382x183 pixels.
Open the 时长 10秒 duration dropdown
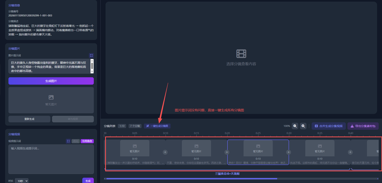[21, 180]
